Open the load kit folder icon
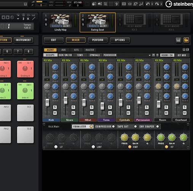The width and height of the screenshot is (193, 191). point(186,40)
